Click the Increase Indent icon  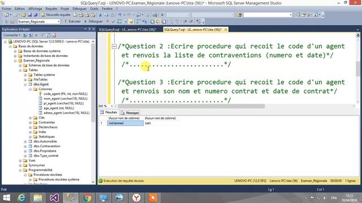(x=191, y=21)
